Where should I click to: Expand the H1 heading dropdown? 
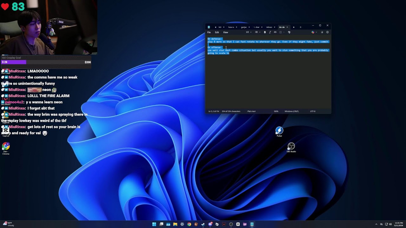[x=249, y=32]
